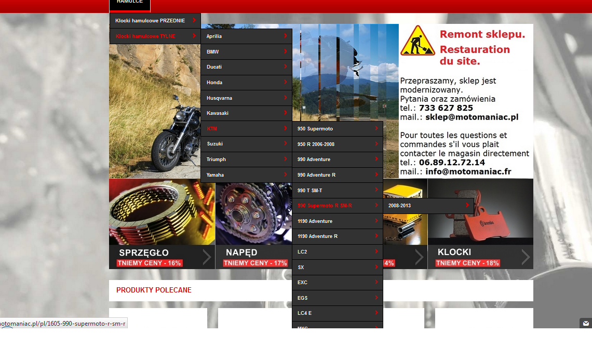Open 990 T SM-T model entry
The image size is (592, 360).
click(x=338, y=190)
